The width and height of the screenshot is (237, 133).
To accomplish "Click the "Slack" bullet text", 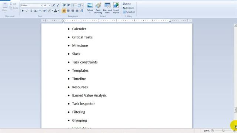I will (x=76, y=54).
